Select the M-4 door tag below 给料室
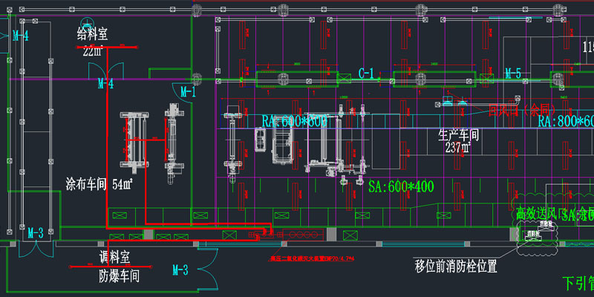Image resolution: width=594 pixels, height=297 pixels. [105, 85]
